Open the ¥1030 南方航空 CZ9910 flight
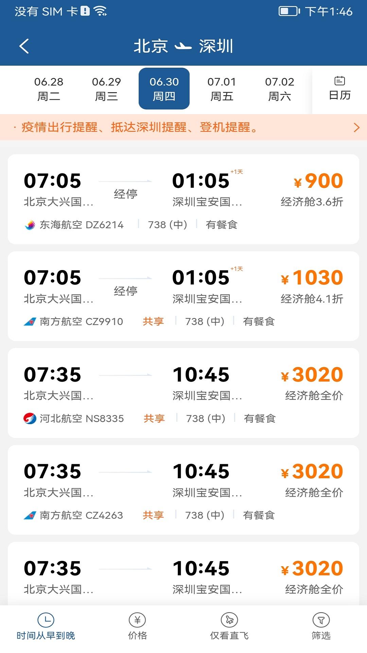Image resolution: width=367 pixels, height=653 pixels. click(183, 296)
